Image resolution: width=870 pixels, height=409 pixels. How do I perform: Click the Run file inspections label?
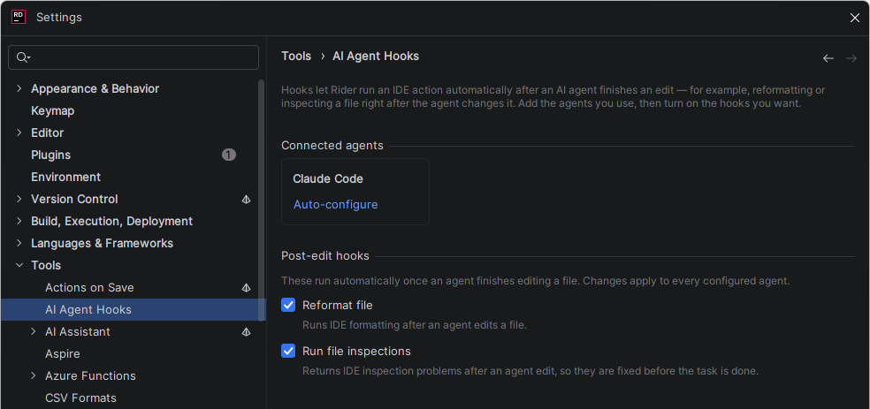[357, 352]
